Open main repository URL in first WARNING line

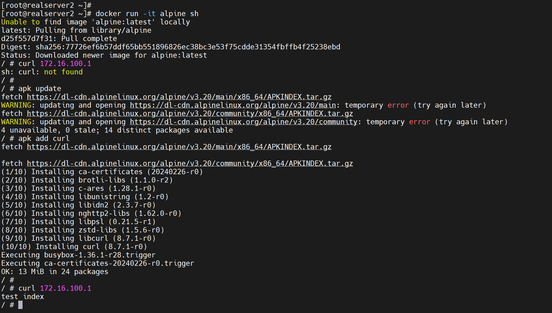pos(233,105)
